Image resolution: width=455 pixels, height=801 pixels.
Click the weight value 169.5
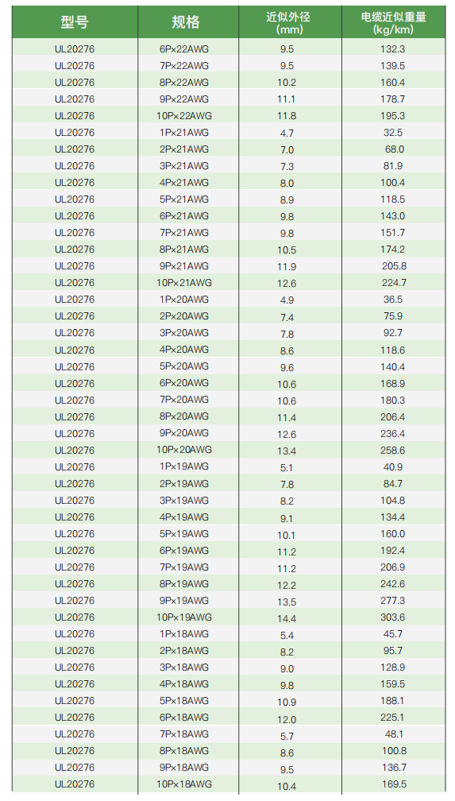[393, 784]
